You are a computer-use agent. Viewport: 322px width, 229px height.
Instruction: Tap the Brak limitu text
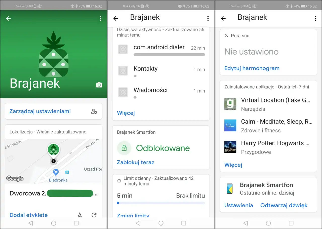[x=190, y=196]
